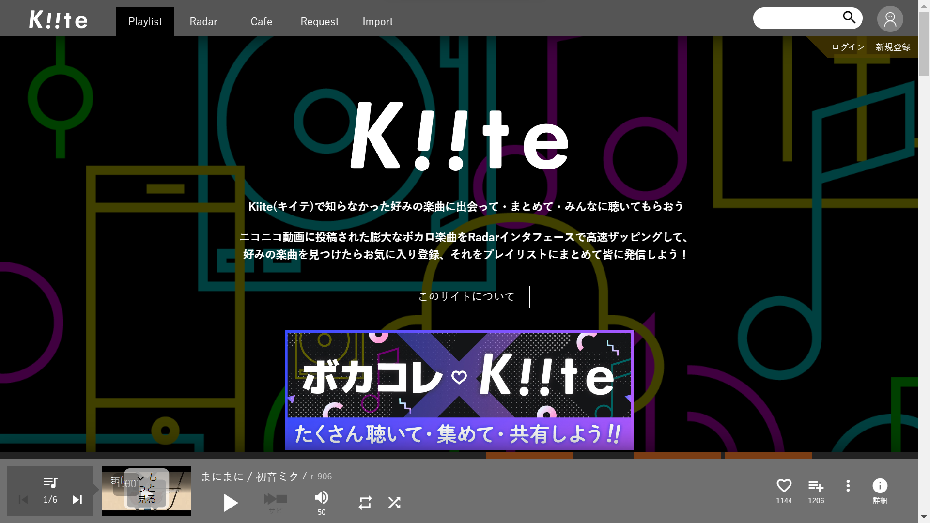The width and height of the screenshot is (930, 523).
Task: Open the search magnifier icon
Action: [850, 17]
